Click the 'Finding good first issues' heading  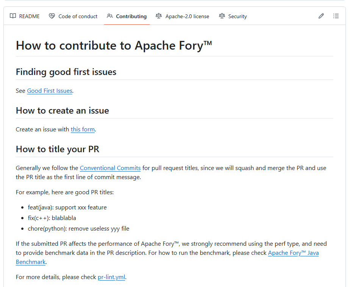(x=66, y=72)
